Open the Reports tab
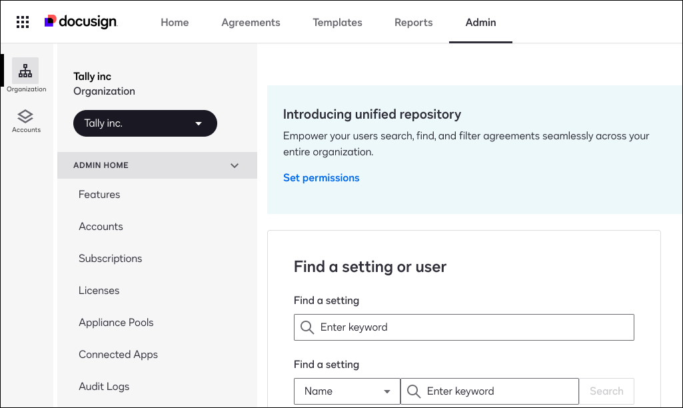Image resolution: width=683 pixels, height=408 pixels. pos(413,23)
